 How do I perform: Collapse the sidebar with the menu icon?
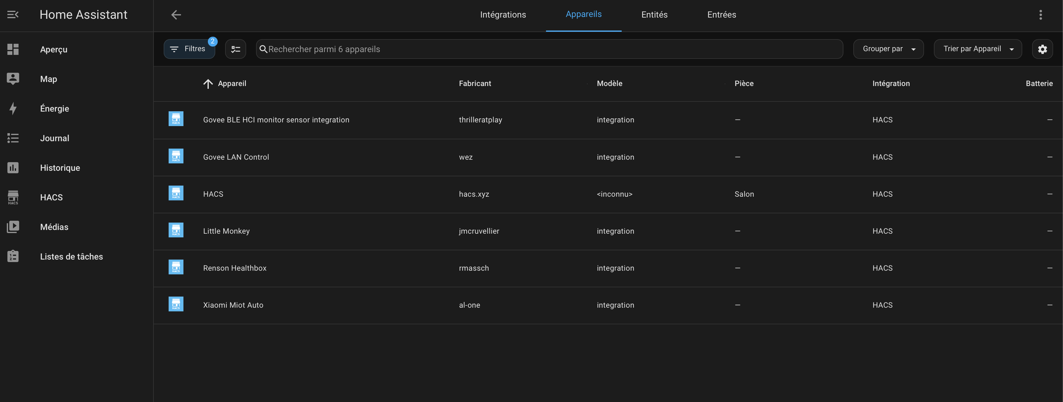coord(13,15)
